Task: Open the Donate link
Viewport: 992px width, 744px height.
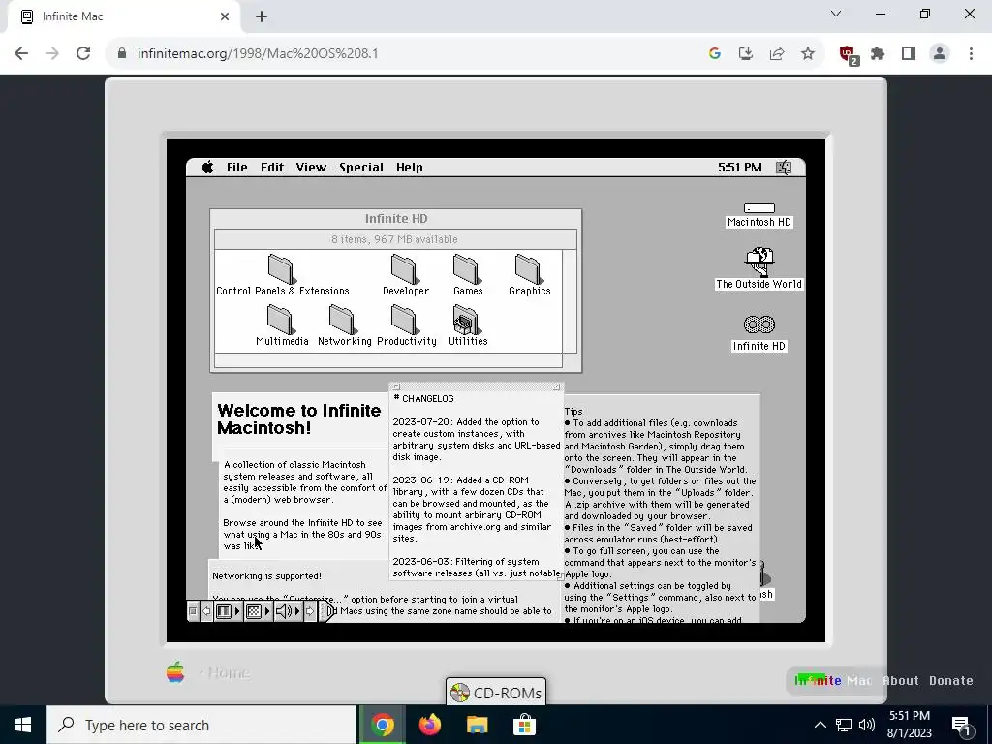Action: click(x=951, y=681)
